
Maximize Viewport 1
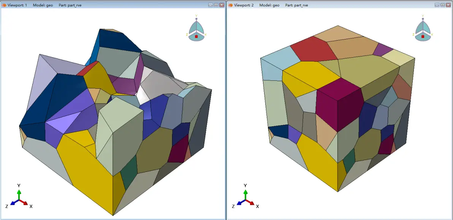click(216, 5)
